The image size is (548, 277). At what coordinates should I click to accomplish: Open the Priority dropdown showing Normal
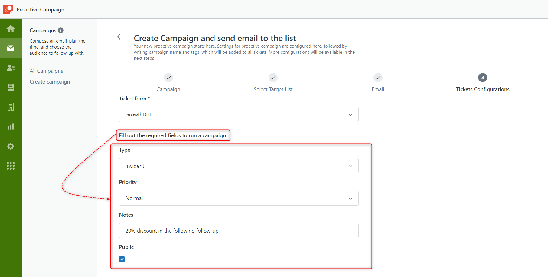click(239, 198)
